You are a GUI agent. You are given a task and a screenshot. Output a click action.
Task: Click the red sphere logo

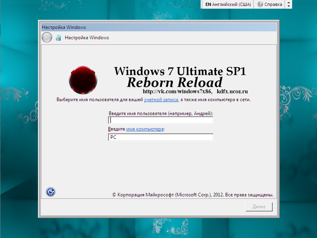click(83, 80)
